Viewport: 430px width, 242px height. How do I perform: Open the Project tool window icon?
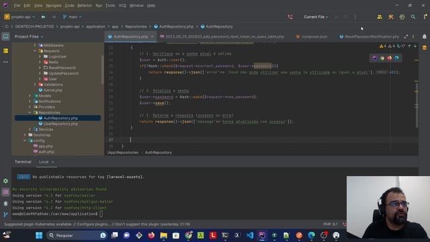[5, 36]
